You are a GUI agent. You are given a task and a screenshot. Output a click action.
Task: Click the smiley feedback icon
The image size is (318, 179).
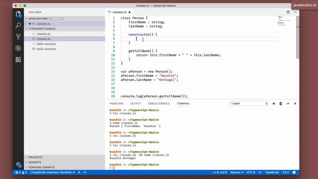tap(294, 173)
